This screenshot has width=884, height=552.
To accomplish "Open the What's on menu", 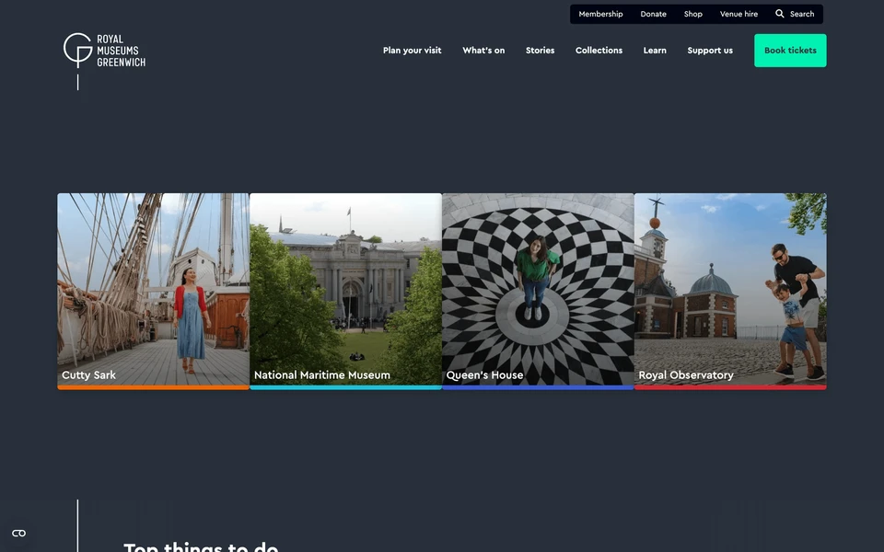I will pyautogui.click(x=483, y=51).
